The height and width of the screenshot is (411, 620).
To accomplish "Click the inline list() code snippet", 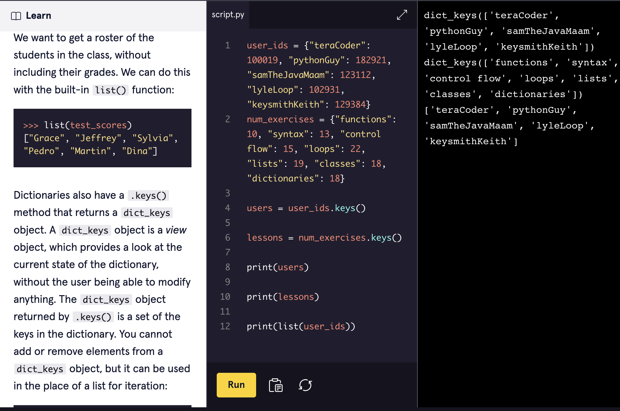I will click(x=110, y=90).
